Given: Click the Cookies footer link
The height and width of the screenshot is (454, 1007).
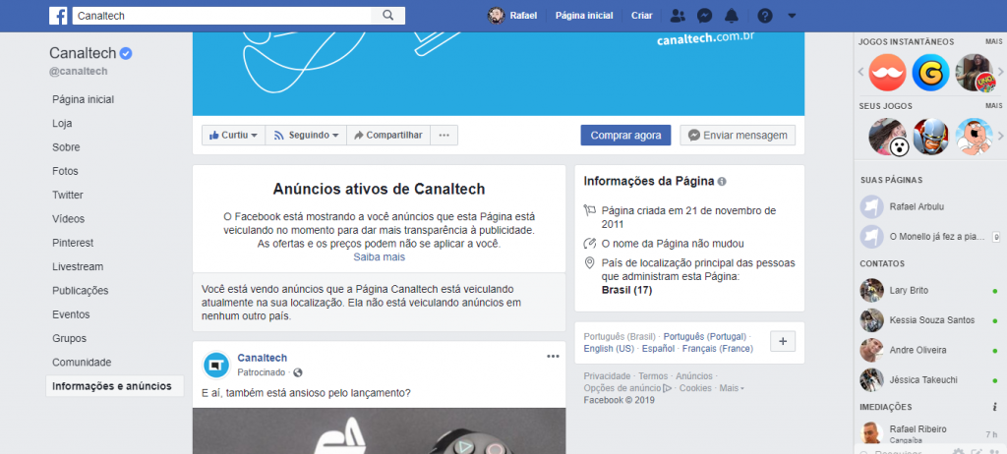Looking at the screenshot, I should [x=695, y=388].
